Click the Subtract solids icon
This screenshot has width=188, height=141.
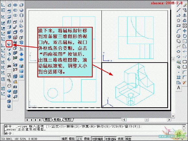(15, 10)
